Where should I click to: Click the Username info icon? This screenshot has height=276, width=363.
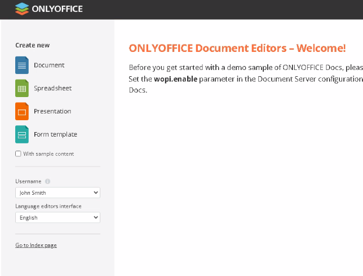[47, 181]
